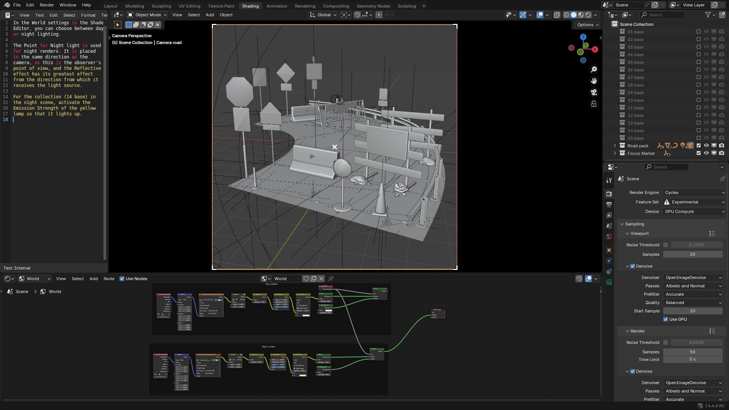Click the Start Sample field

[693, 311]
